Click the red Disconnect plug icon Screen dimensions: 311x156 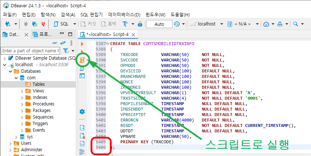[x=43, y=24]
